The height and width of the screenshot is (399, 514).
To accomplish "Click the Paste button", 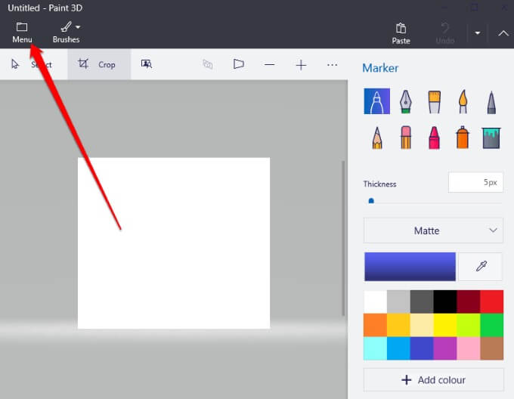I will pyautogui.click(x=401, y=32).
